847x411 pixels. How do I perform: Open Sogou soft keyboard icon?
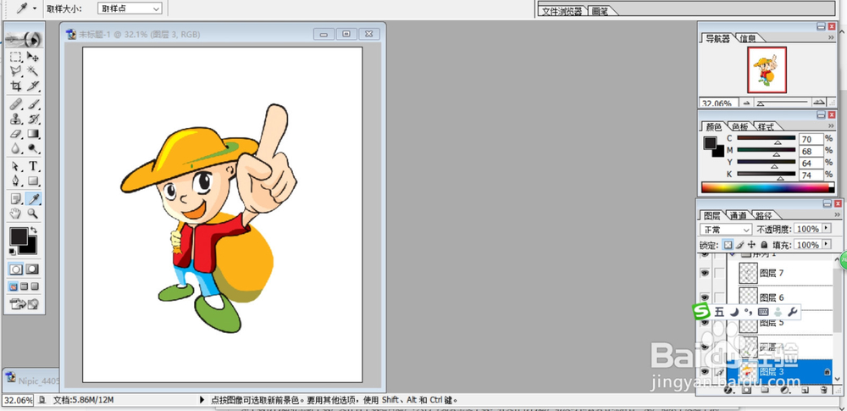pyautogui.click(x=763, y=312)
